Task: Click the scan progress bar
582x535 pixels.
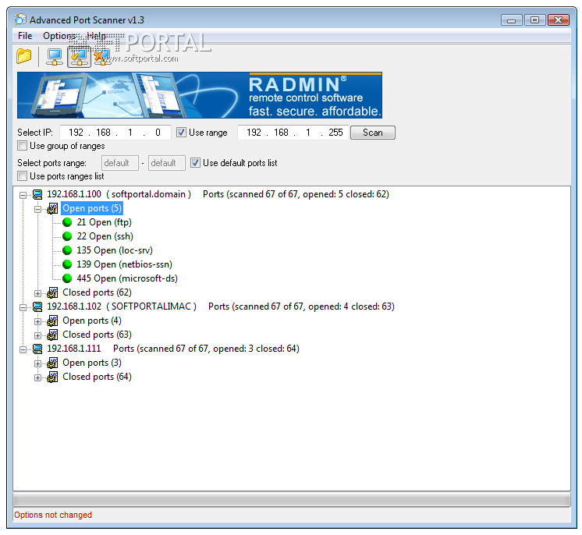Action: [x=292, y=499]
